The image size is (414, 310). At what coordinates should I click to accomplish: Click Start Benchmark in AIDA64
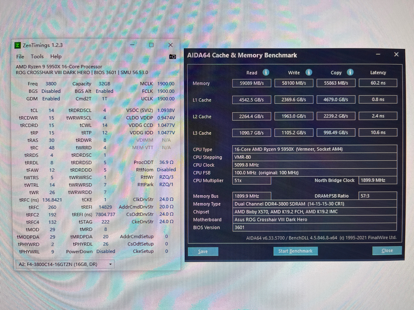[x=295, y=251]
